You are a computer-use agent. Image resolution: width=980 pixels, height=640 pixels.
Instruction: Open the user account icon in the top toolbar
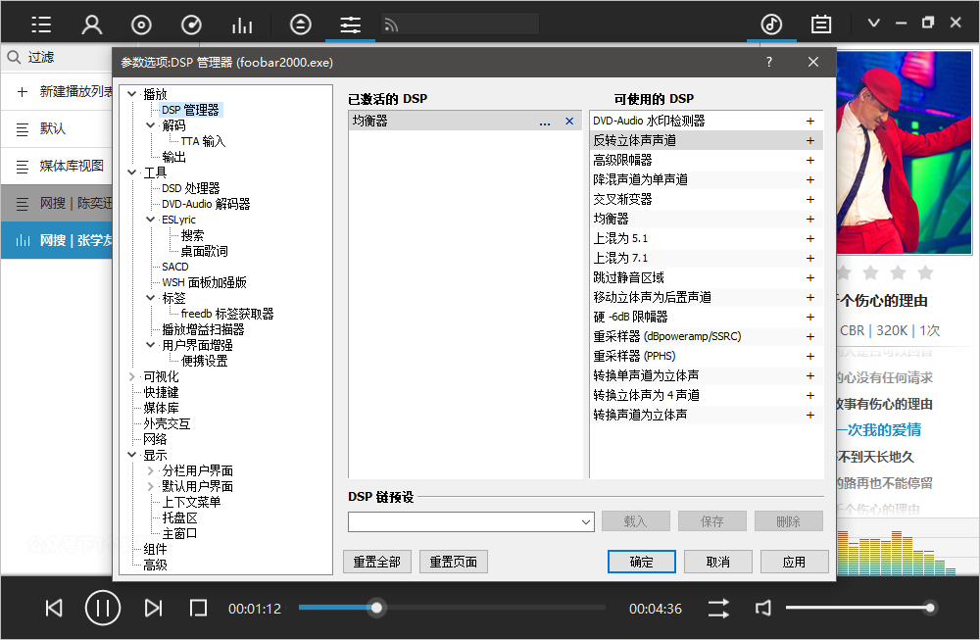point(91,25)
